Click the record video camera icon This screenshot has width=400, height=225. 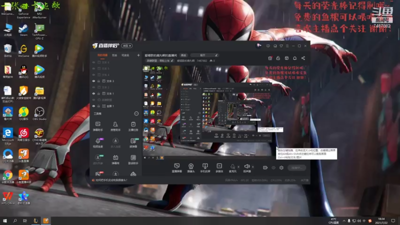point(265,167)
